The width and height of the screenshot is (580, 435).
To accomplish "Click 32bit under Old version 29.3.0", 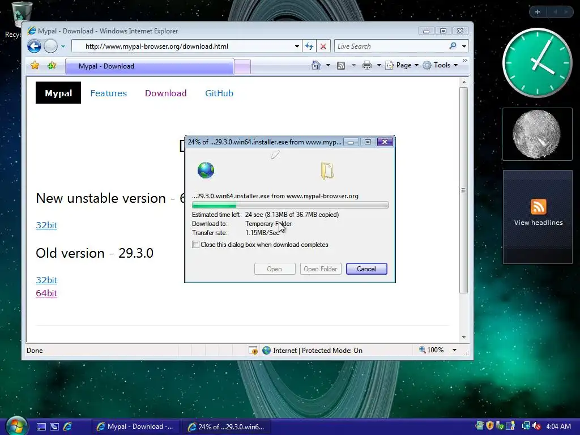I will point(46,280).
